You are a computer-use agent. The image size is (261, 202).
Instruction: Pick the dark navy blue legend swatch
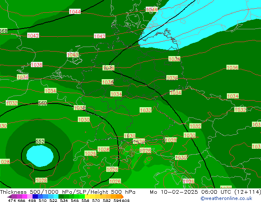[35, 196]
